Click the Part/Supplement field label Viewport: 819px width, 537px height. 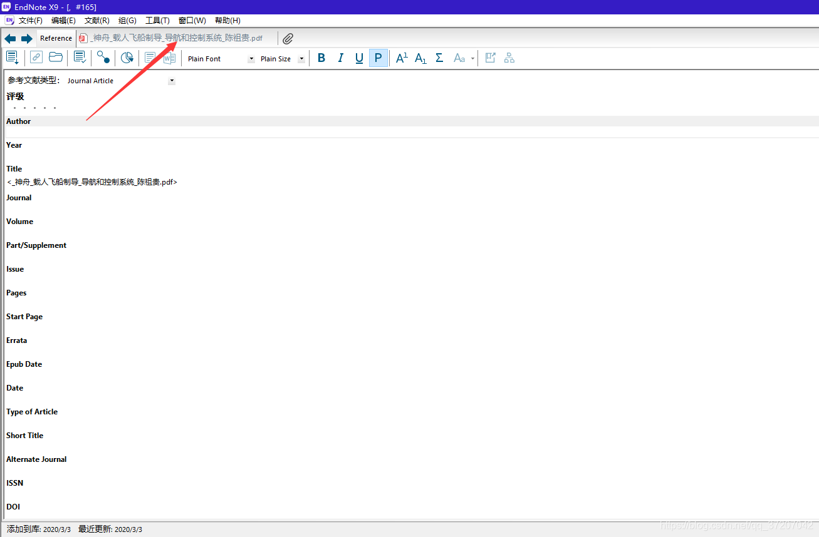(36, 245)
